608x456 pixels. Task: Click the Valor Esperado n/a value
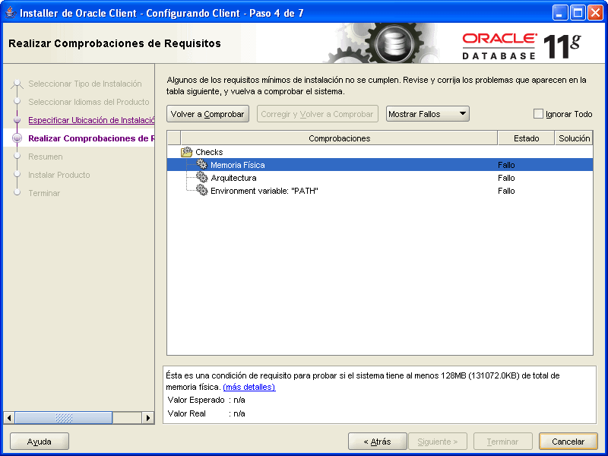239,400
